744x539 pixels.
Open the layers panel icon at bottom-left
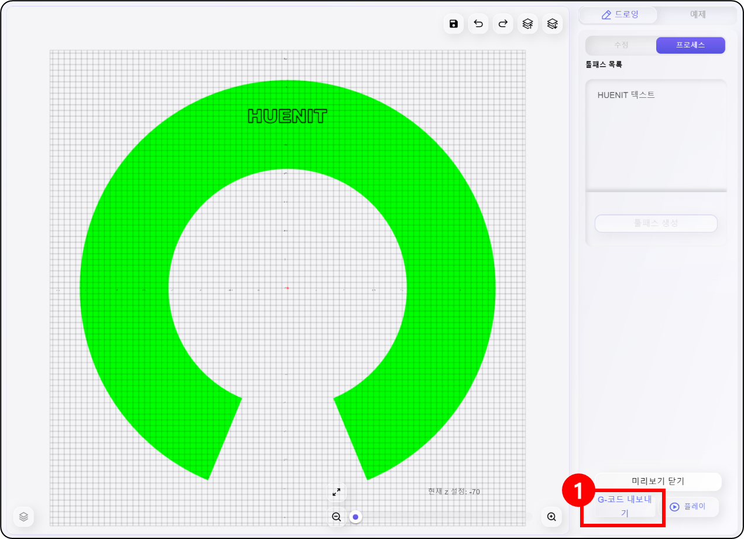[23, 517]
